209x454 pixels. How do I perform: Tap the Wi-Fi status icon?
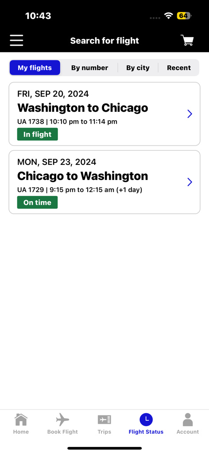(x=168, y=16)
